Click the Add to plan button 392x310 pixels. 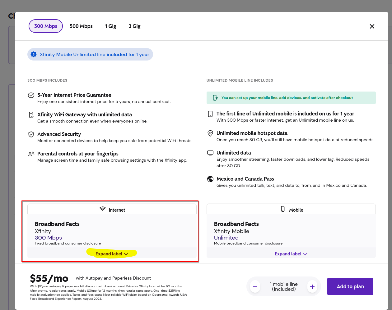(350, 286)
